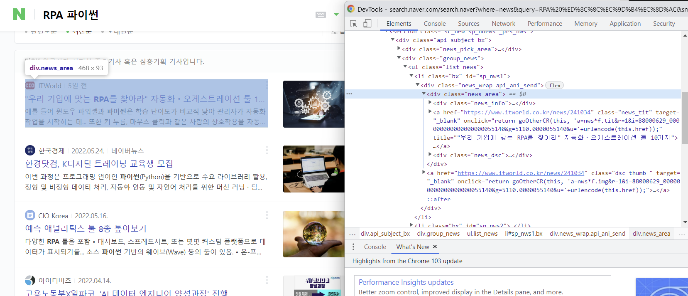This screenshot has height=296, width=688.
Task: Open the Sources tab
Action: [x=468, y=24]
